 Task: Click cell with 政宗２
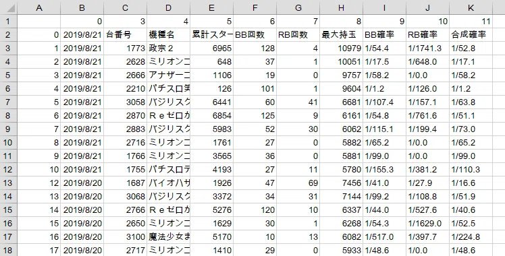168,49
